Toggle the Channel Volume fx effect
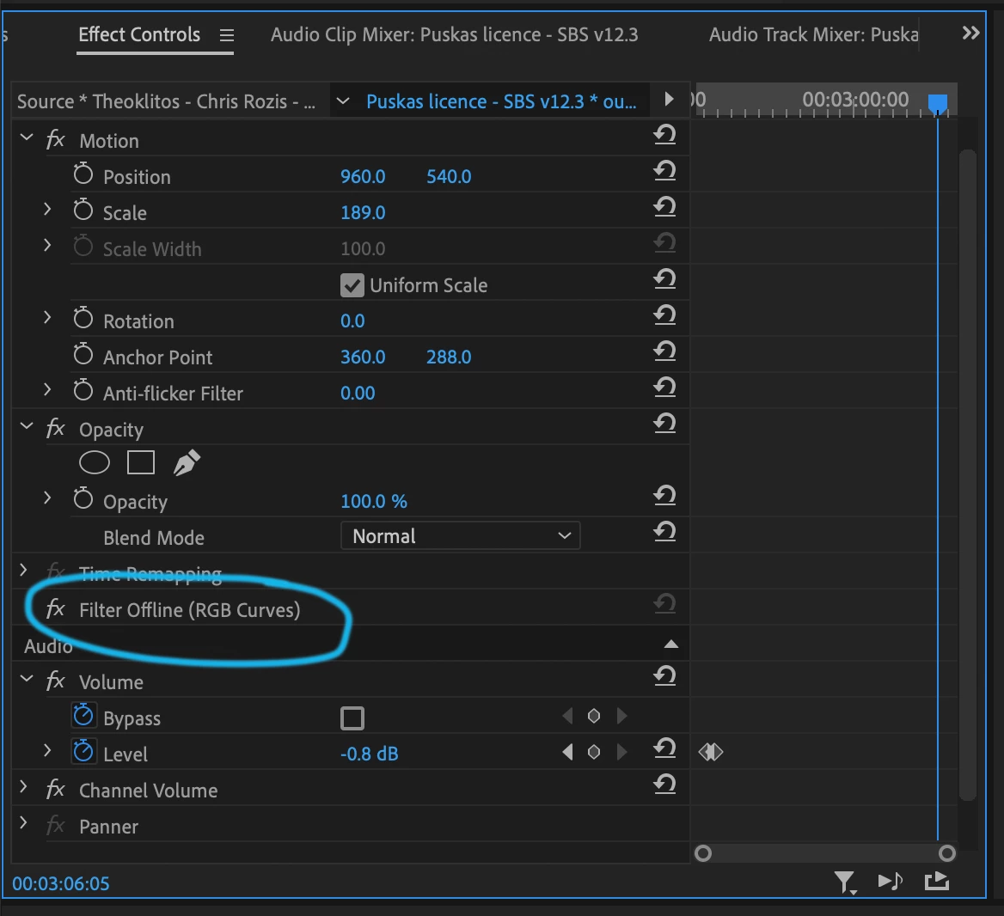This screenshot has height=916, width=1004. tap(56, 789)
